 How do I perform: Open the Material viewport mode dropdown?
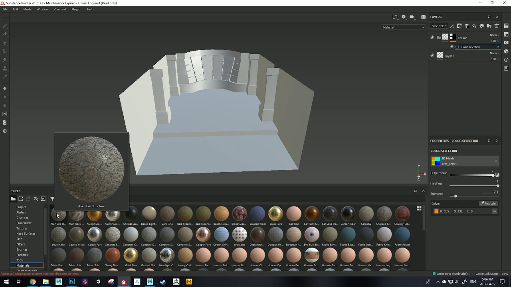tap(404, 28)
